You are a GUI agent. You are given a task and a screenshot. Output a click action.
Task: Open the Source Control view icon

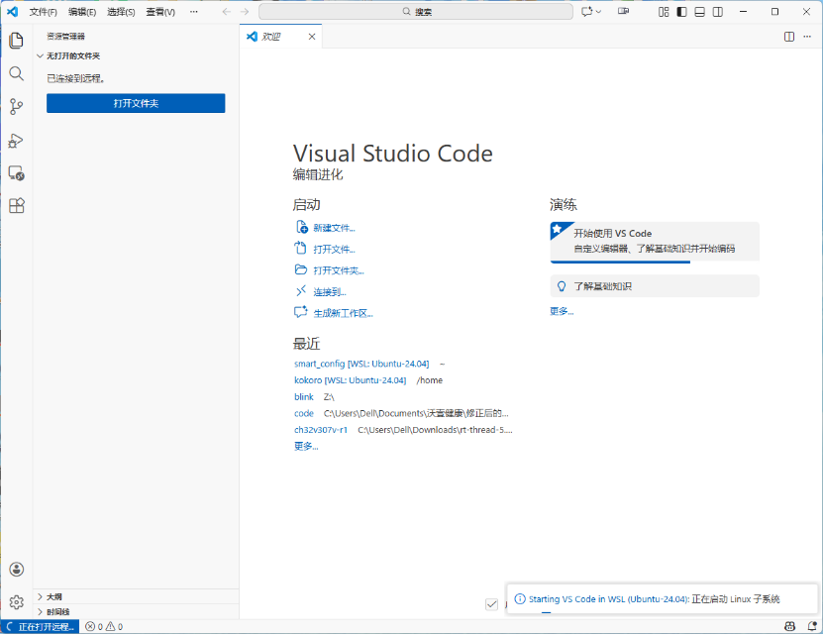pyautogui.click(x=16, y=106)
